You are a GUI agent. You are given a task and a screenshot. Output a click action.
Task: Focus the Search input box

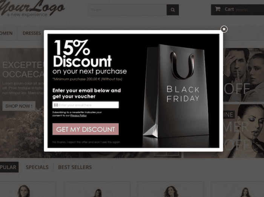tap(127, 10)
